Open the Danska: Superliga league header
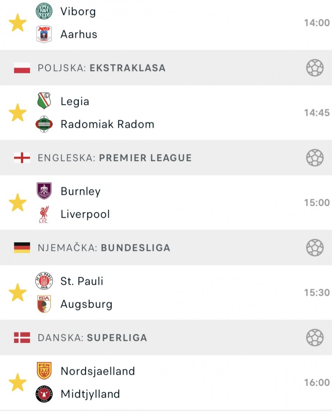The width and height of the screenshot is (332, 412). point(166,338)
